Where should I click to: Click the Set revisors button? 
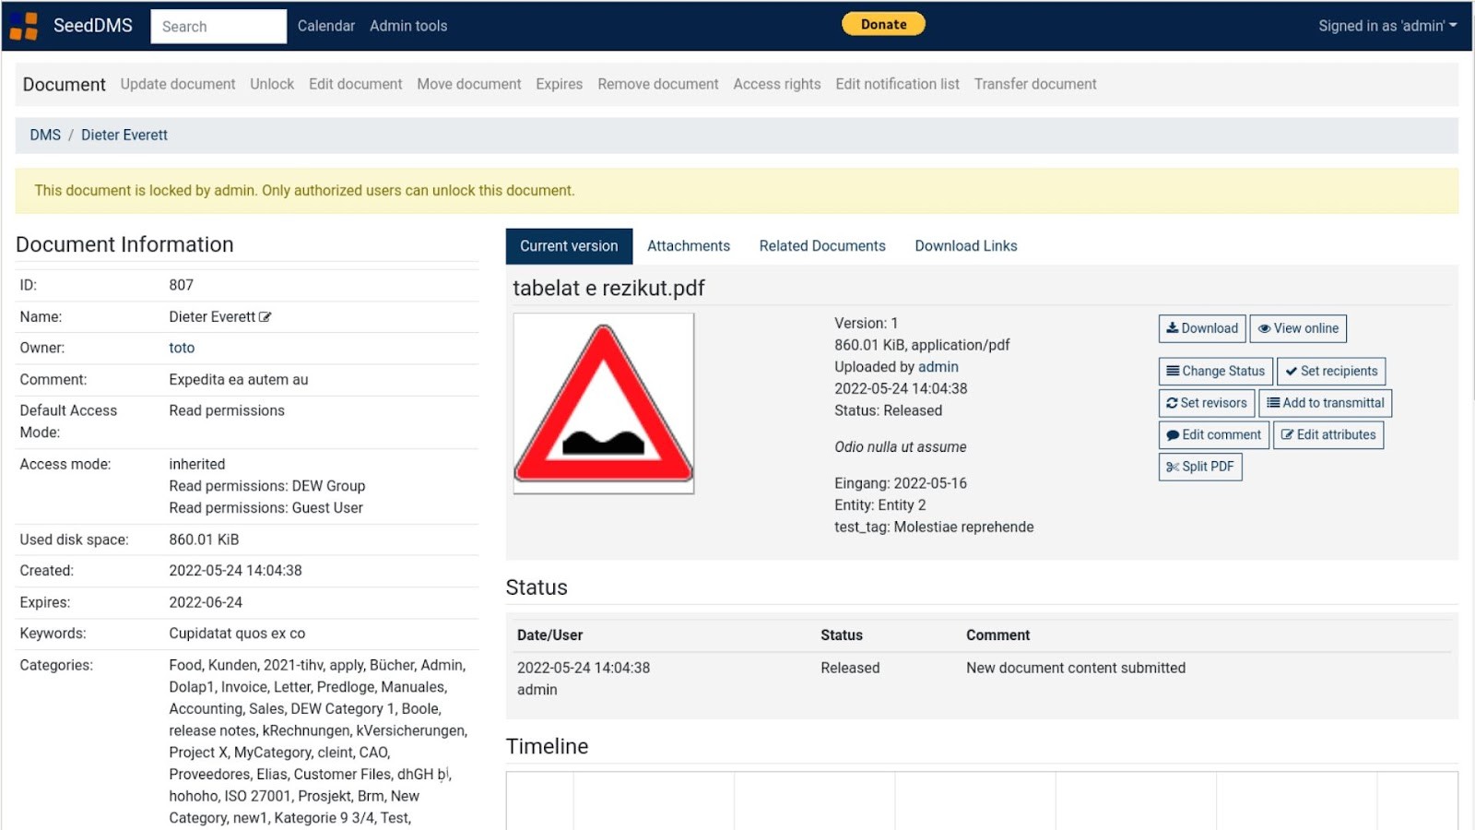point(1205,403)
